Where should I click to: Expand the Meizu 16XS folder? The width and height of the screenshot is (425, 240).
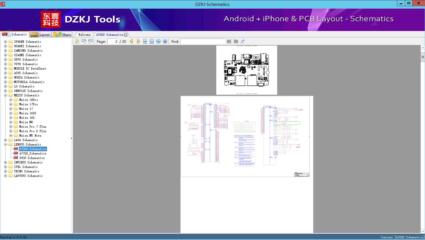pos(11,113)
